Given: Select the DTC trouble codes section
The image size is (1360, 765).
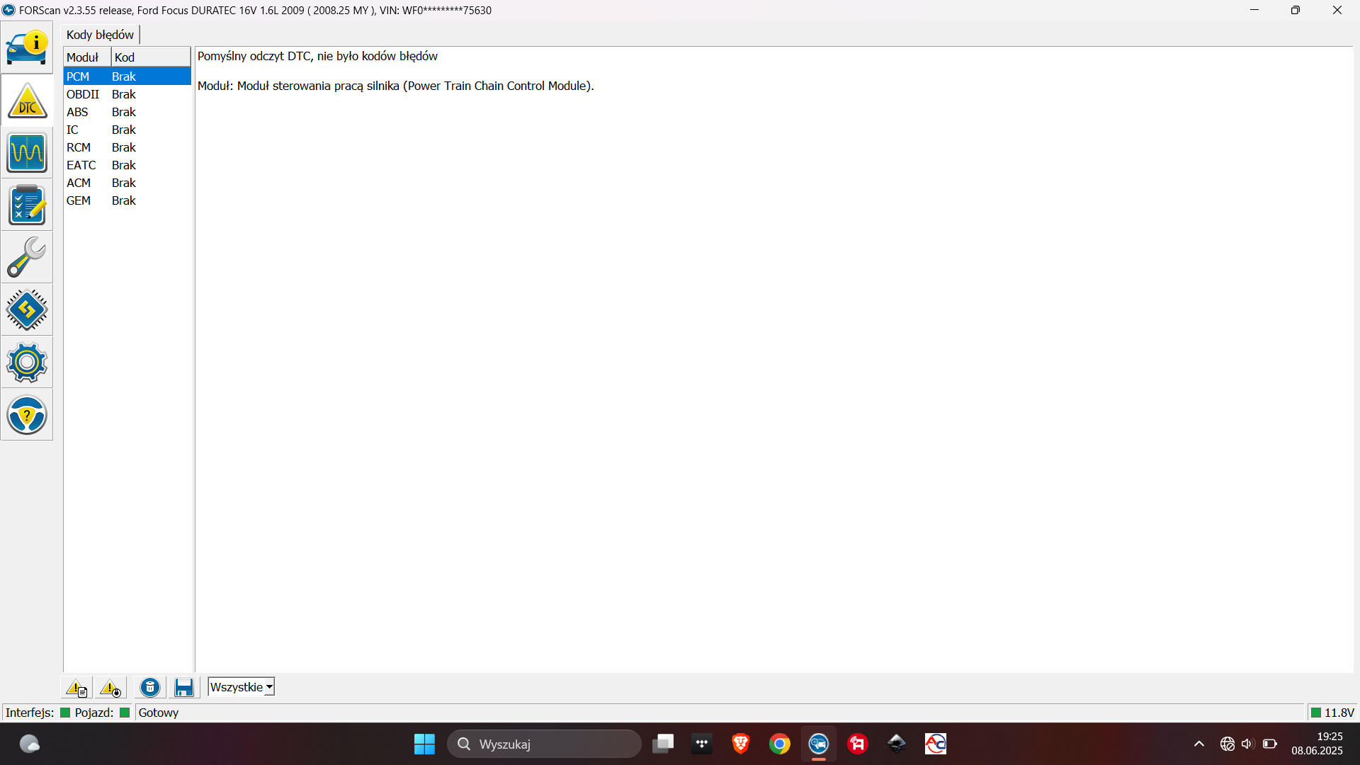Looking at the screenshot, I should 27,101.
